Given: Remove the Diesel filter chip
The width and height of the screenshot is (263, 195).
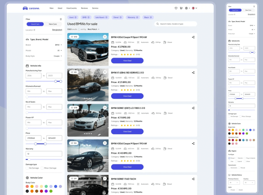Looking at the screenshot, I should tap(121, 17).
